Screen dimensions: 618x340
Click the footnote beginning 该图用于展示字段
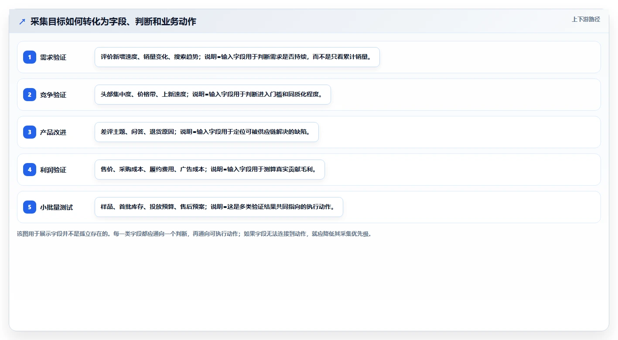point(195,234)
